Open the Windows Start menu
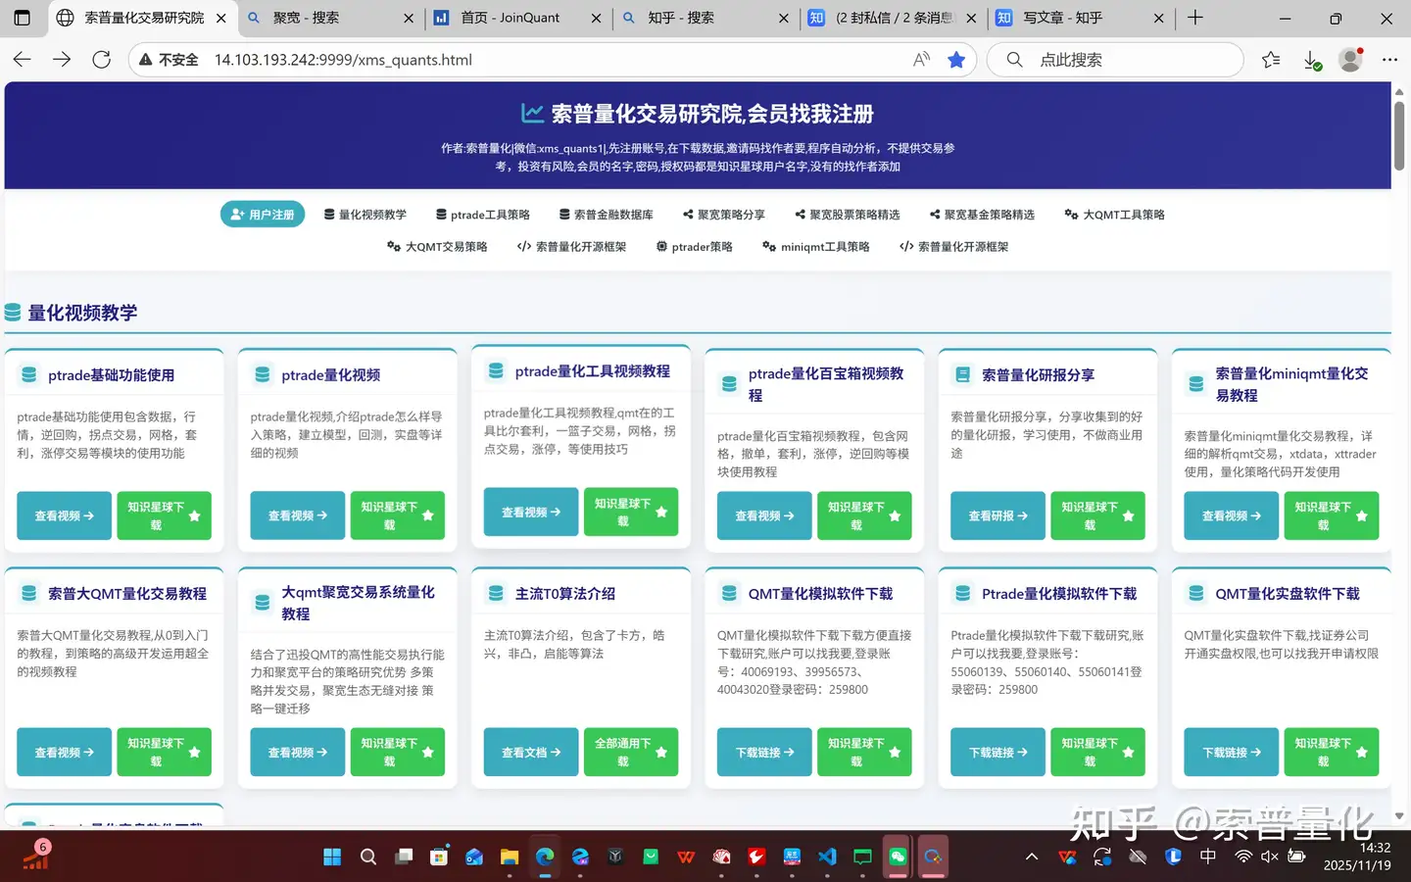Image resolution: width=1411 pixels, height=882 pixels. (332, 857)
